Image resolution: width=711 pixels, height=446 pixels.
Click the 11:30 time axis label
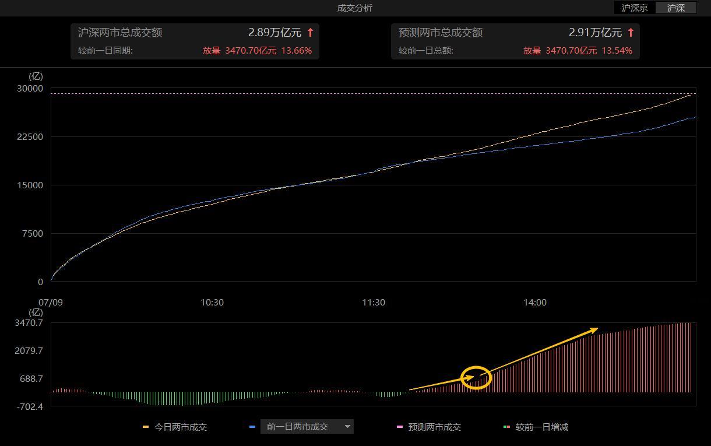pos(374,303)
